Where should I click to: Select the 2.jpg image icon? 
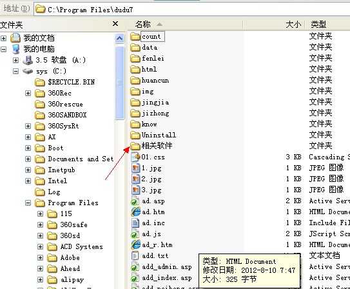[135, 179]
